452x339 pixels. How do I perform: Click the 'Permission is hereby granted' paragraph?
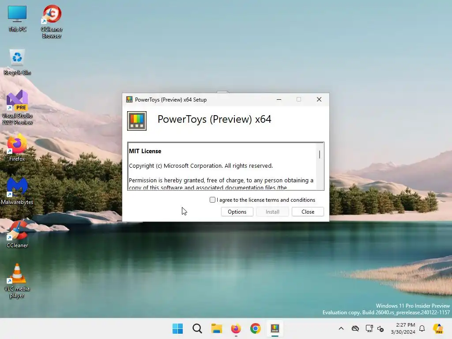click(x=221, y=184)
